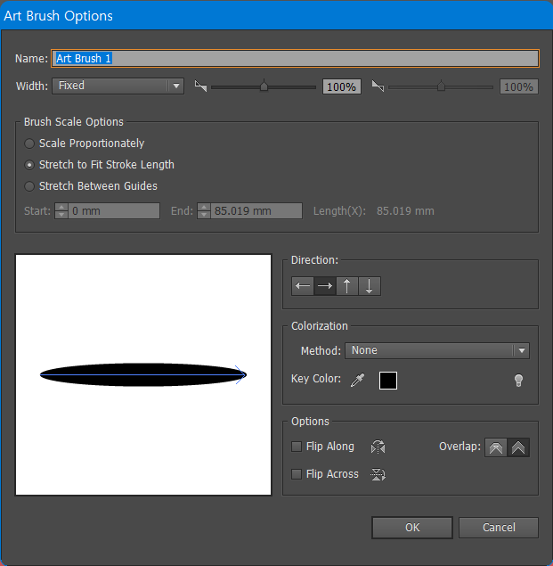Click the Key Color black swatch

(x=388, y=381)
